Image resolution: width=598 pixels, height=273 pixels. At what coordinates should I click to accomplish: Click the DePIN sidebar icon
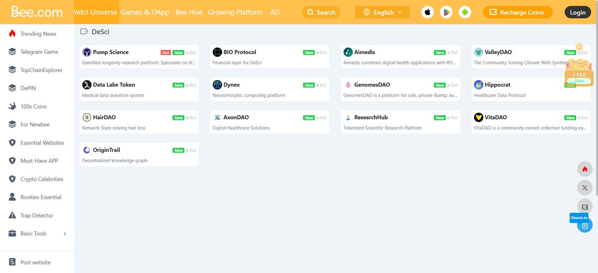(12, 88)
